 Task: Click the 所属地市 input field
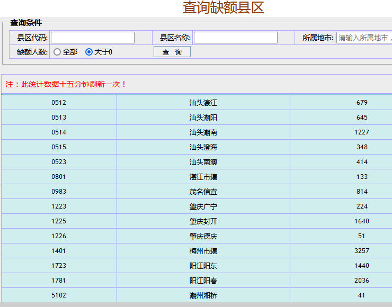click(x=364, y=38)
